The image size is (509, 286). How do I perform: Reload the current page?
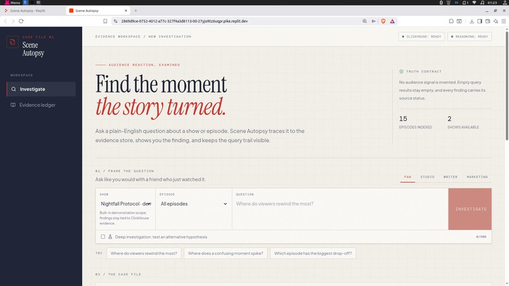click(x=21, y=21)
